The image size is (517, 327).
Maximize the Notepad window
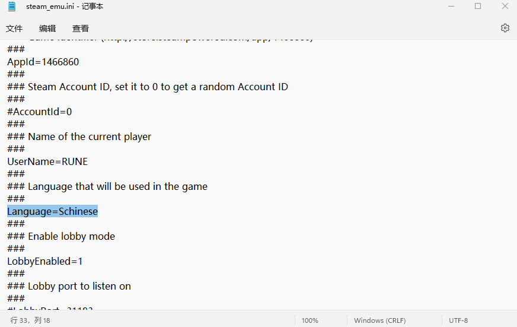point(477,7)
